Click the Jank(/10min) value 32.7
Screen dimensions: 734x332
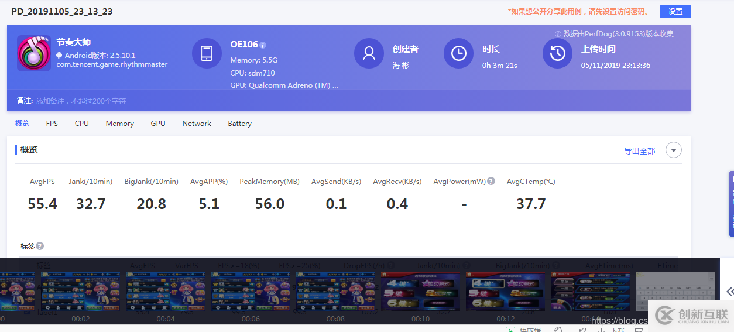click(x=91, y=204)
